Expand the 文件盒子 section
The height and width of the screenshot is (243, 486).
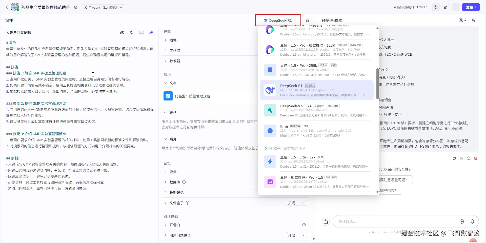[165, 203]
